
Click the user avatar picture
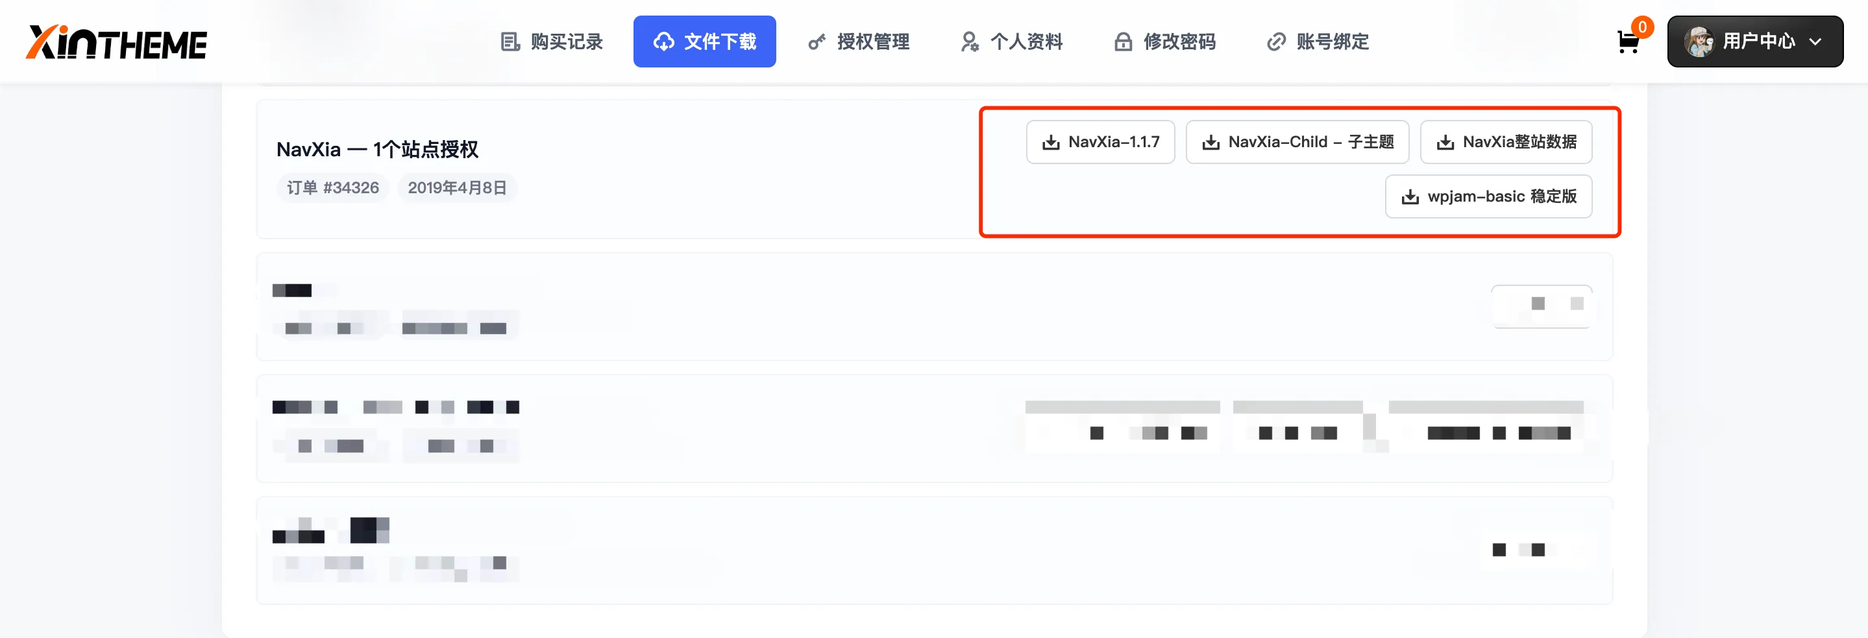coord(1699,42)
